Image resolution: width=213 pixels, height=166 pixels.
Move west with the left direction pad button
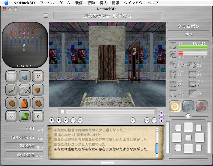[x=177, y=138]
